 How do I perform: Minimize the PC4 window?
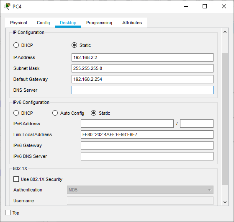[186, 6]
